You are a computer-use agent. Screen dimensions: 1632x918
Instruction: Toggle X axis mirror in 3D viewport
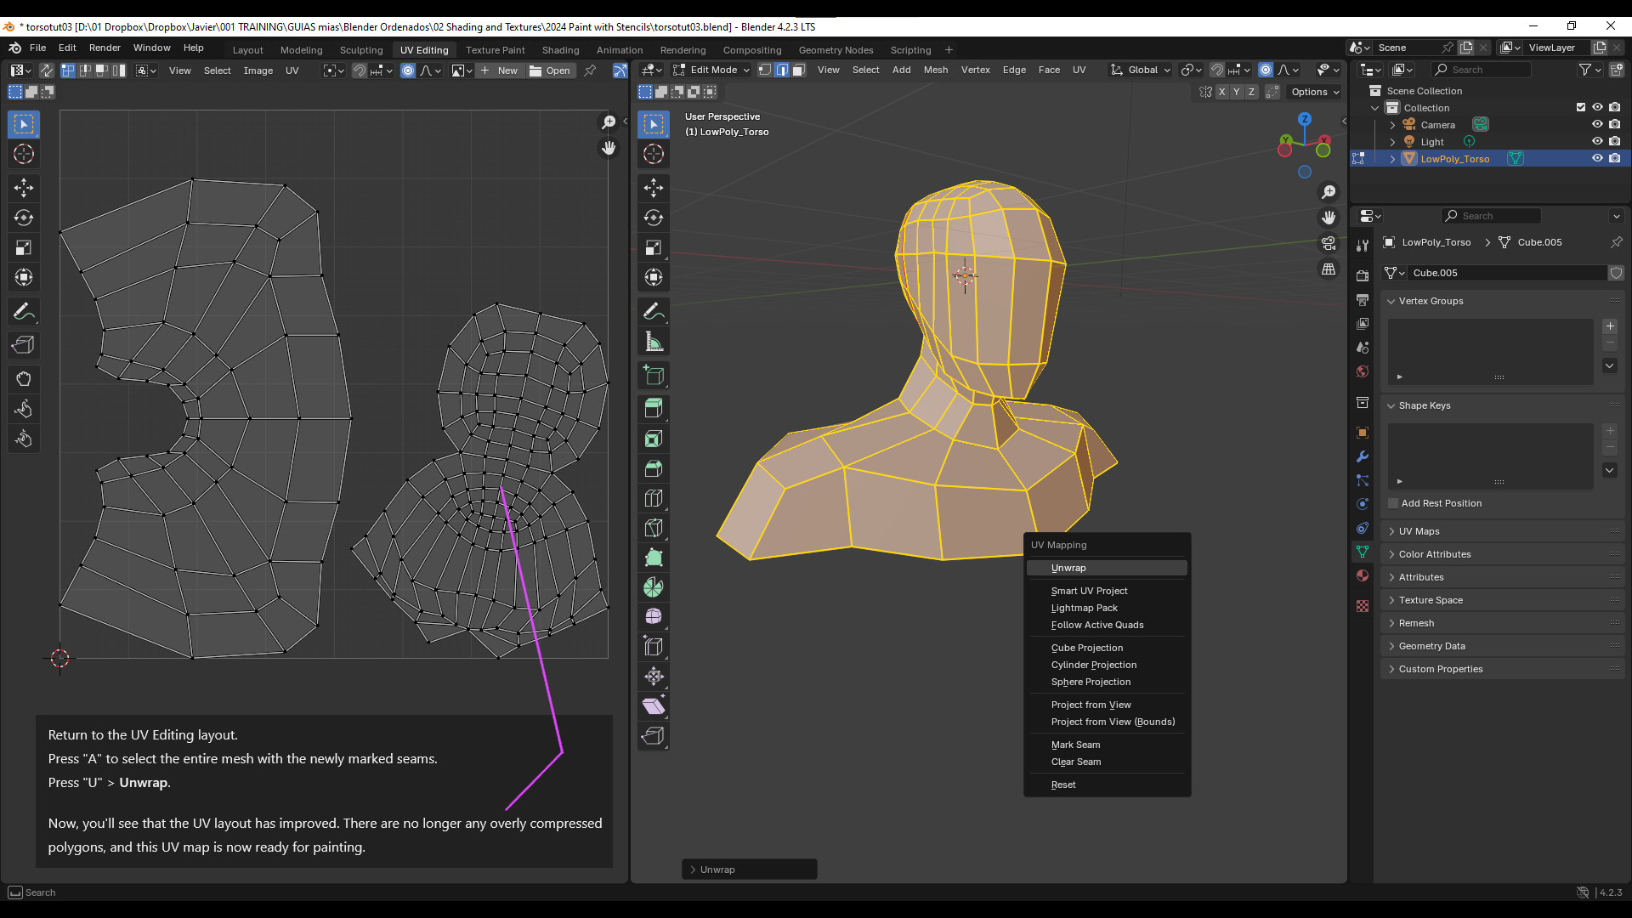tap(1221, 92)
